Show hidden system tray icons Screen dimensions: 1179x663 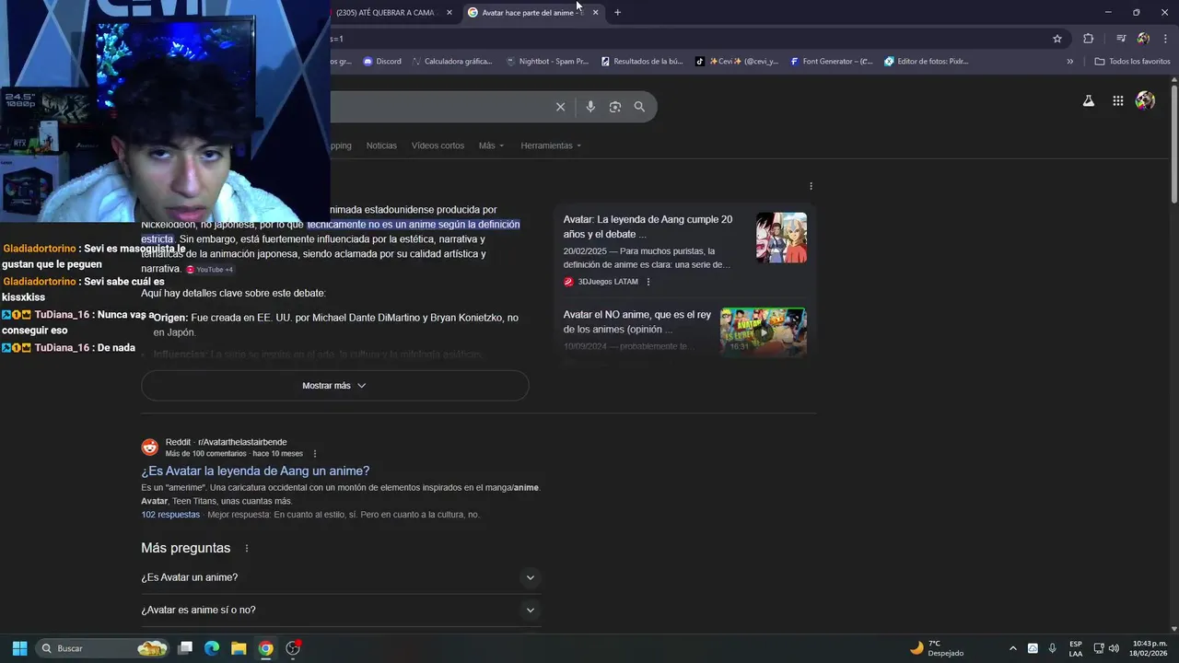point(1013,648)
